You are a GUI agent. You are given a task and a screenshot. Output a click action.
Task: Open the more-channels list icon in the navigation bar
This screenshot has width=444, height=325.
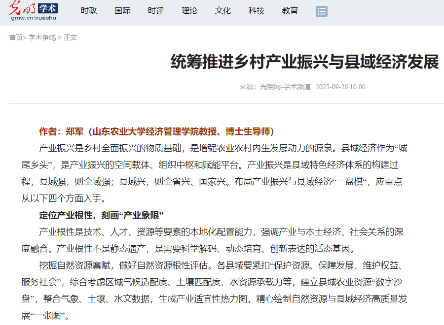(322, 11)
